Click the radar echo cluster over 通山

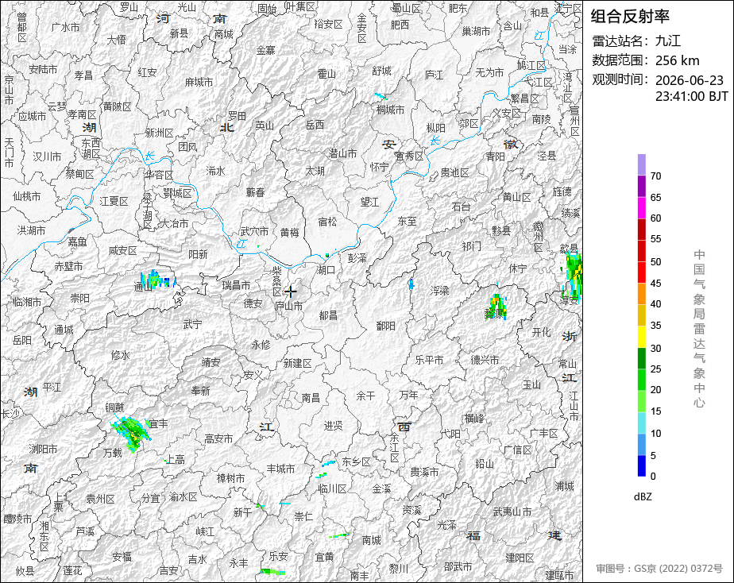158,280
